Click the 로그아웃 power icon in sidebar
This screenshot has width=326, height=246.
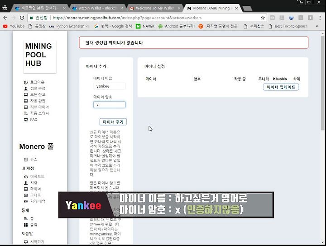click(x=26, y=82)
